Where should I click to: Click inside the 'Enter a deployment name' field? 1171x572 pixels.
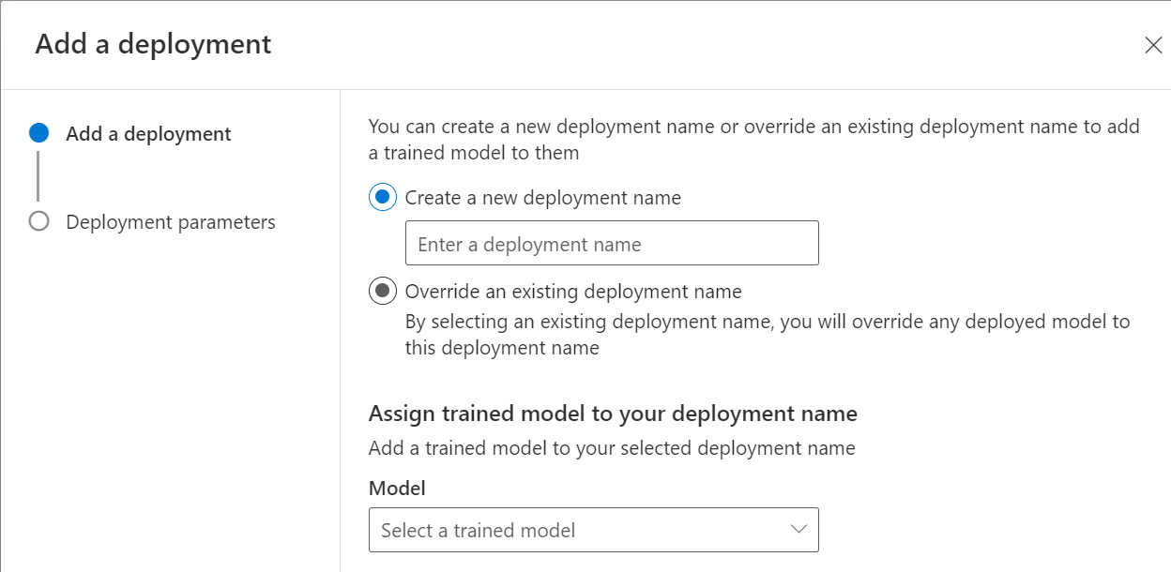point(611,242)
